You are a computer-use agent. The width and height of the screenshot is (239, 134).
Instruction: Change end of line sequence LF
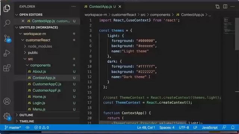pyautogui.click(x=195, y=127)
